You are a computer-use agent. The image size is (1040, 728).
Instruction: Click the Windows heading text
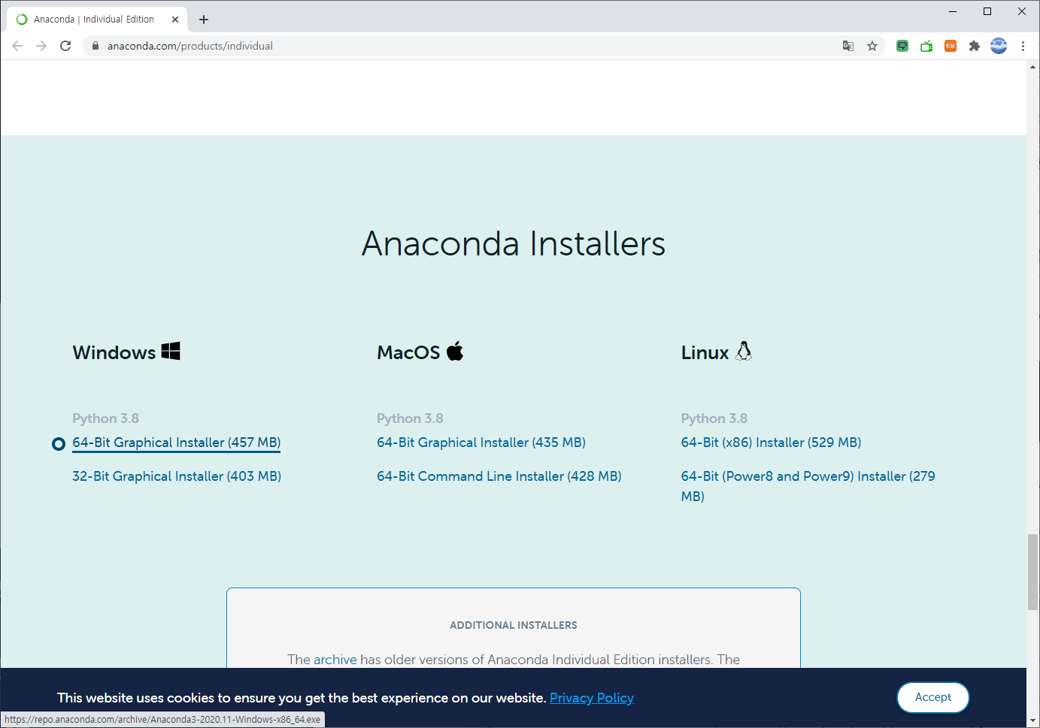pyautogui.click(x=114, y=352)
